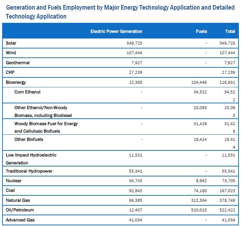Select Wind electric power value 107,444
This screenshot has width=241, height=226.
pyautogui.click(x=134, y=53)
